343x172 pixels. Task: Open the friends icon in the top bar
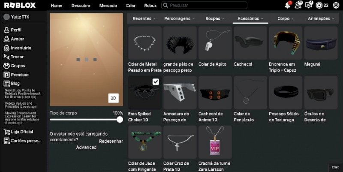click(298, 5)
